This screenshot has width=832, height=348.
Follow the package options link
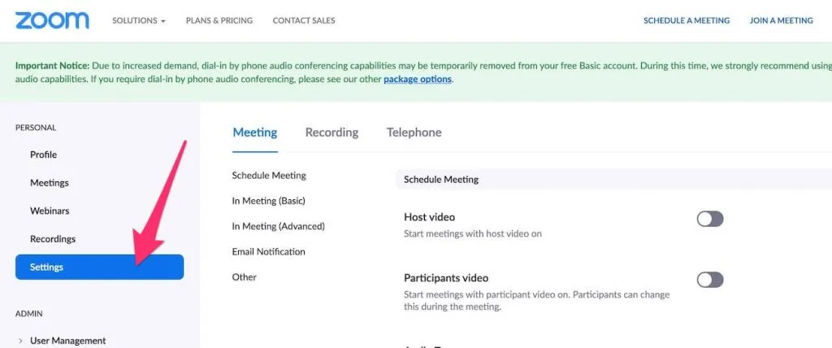point(418,79)
